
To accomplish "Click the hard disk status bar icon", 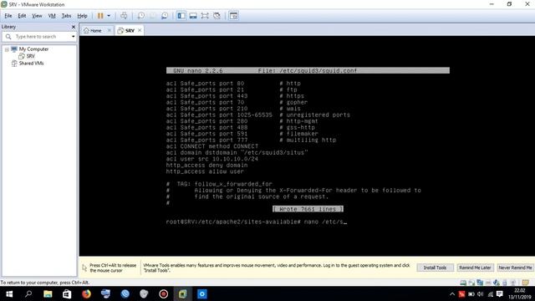I will (x=463, y=283).
